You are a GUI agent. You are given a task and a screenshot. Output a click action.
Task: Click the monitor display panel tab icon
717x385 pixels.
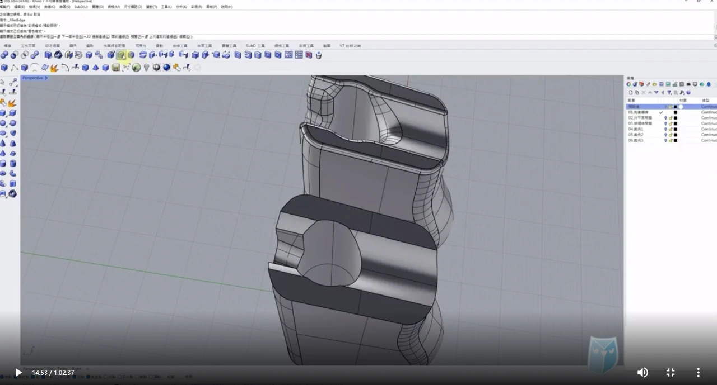(x=695, y=84)
